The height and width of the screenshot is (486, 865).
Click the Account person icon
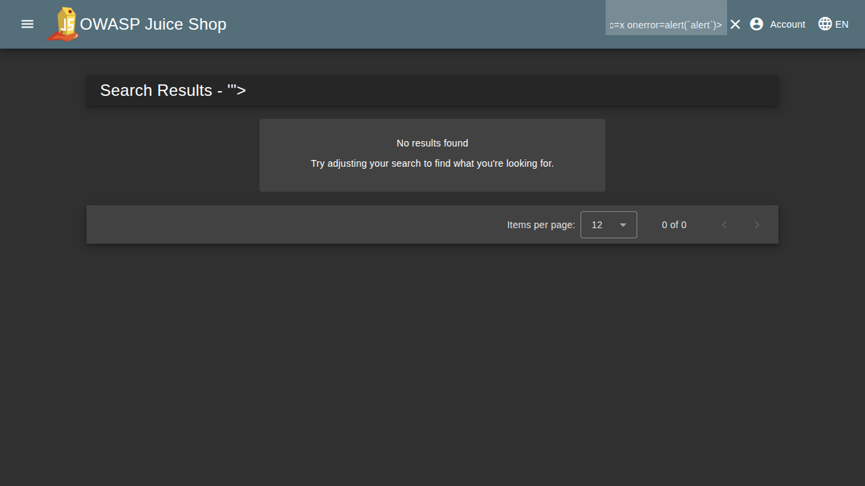point(757,24)
